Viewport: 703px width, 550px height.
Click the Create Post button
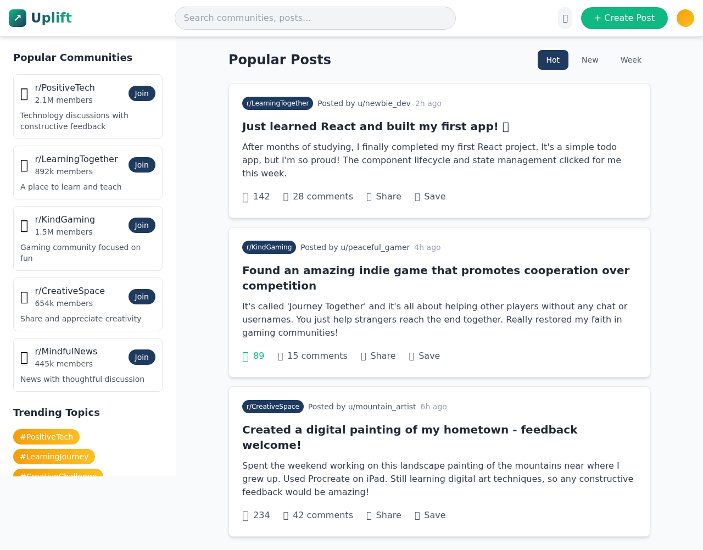coord(624,17)
